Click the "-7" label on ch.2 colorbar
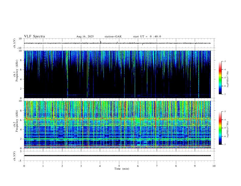This screenshot has width=241, height=186. pyautogui.click(x=224, y=145)
